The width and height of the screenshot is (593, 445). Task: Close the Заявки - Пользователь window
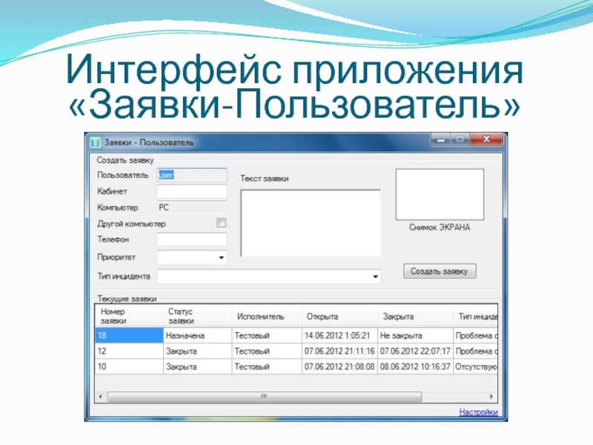click(486, 139)
